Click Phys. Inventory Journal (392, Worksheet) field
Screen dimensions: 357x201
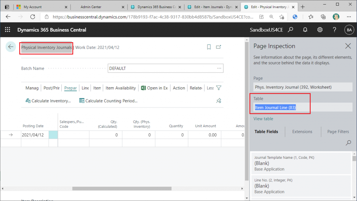(x=303, y=87)
